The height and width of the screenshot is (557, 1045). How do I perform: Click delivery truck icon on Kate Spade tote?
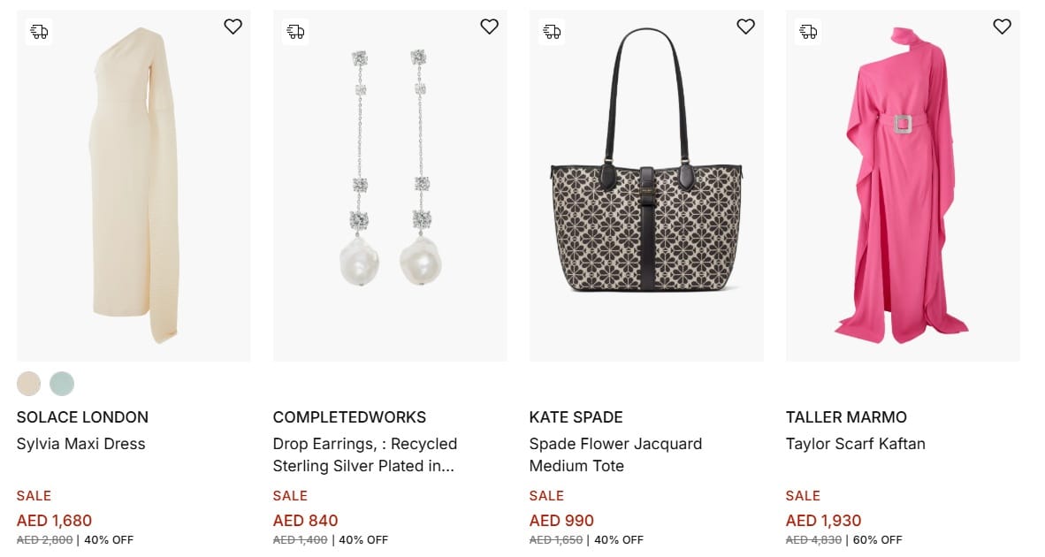(x=552, y=32)
